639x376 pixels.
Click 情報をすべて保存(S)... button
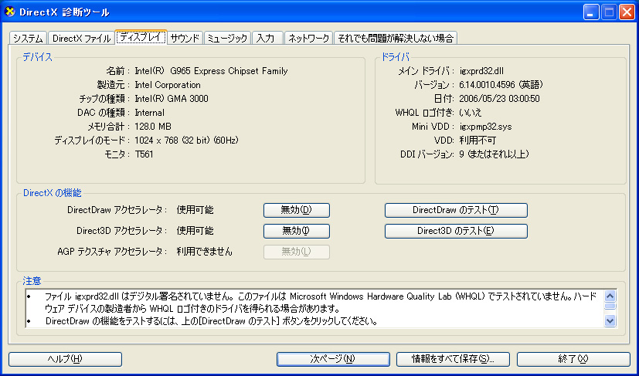pos(453,359)
